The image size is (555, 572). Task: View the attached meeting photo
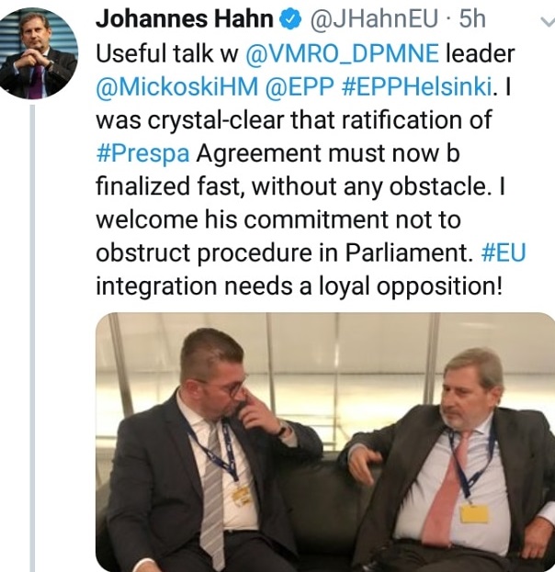click(x=325, y=443)
